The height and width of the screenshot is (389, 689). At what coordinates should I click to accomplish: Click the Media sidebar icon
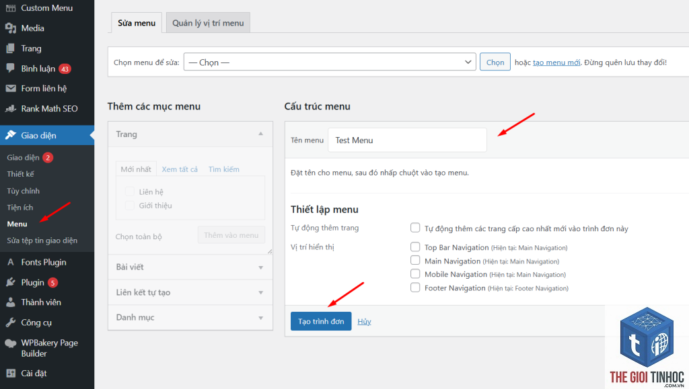11,28
